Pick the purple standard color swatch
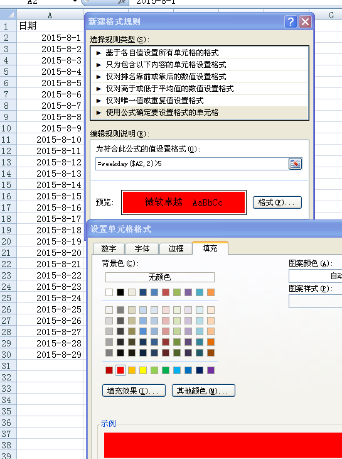This screenshot has width=342, height=459. pyautogui.click(x=211, y=370)
